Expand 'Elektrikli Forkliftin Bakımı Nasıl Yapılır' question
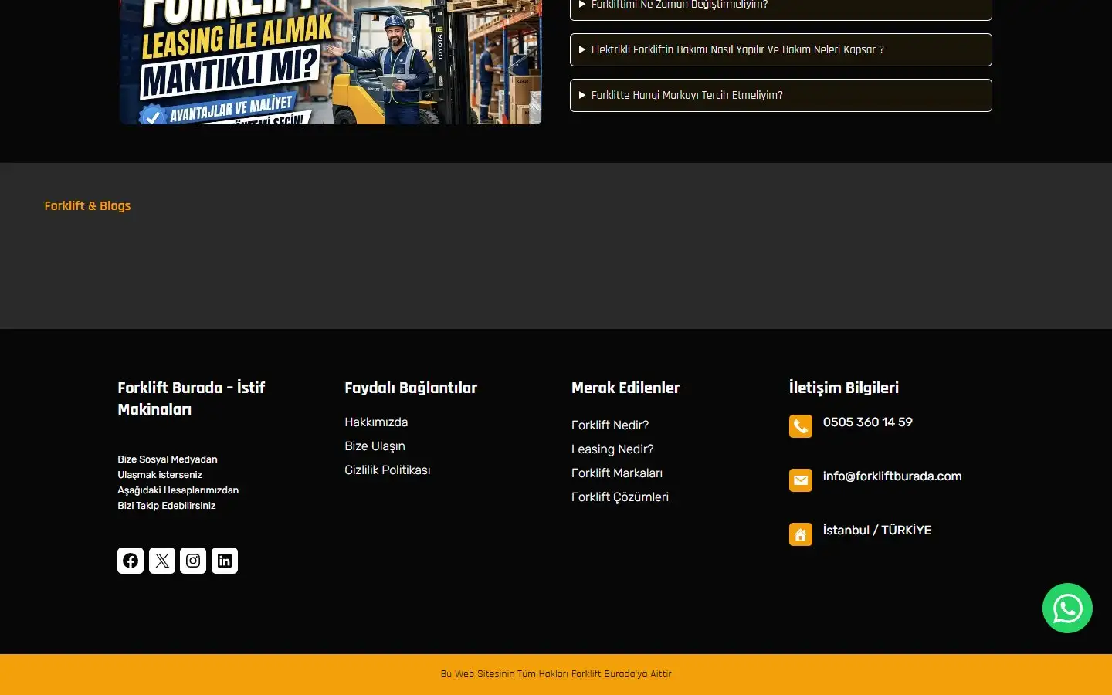The width and height of the screenshot is (1112, 695). click(781, 49)
